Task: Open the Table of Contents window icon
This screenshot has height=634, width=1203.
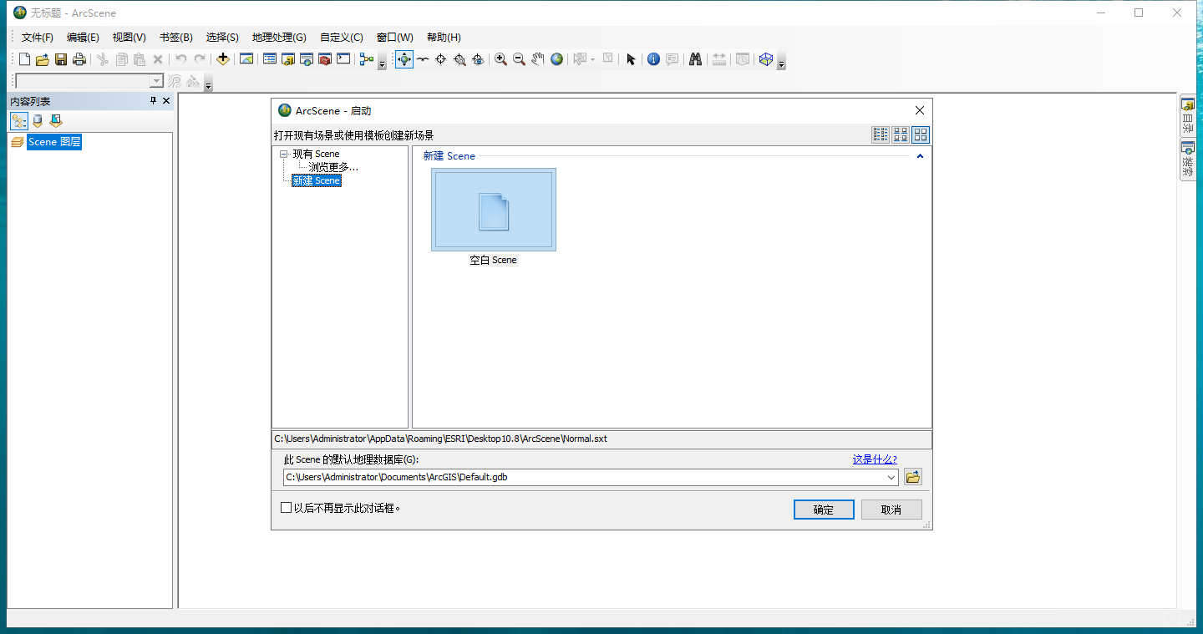Action: point(269,59)
